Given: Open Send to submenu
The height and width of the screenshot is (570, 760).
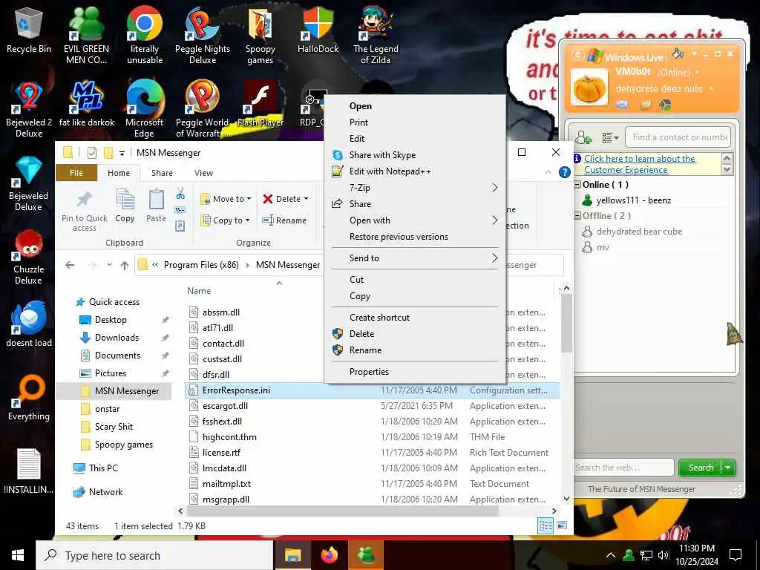Looking at the screenshot, I should coord(415,258).
